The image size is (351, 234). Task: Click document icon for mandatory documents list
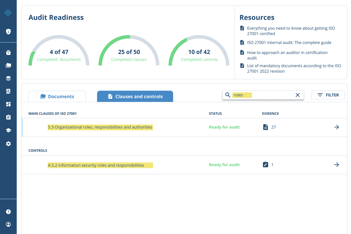pyautogui.click(x=242, y=66)
